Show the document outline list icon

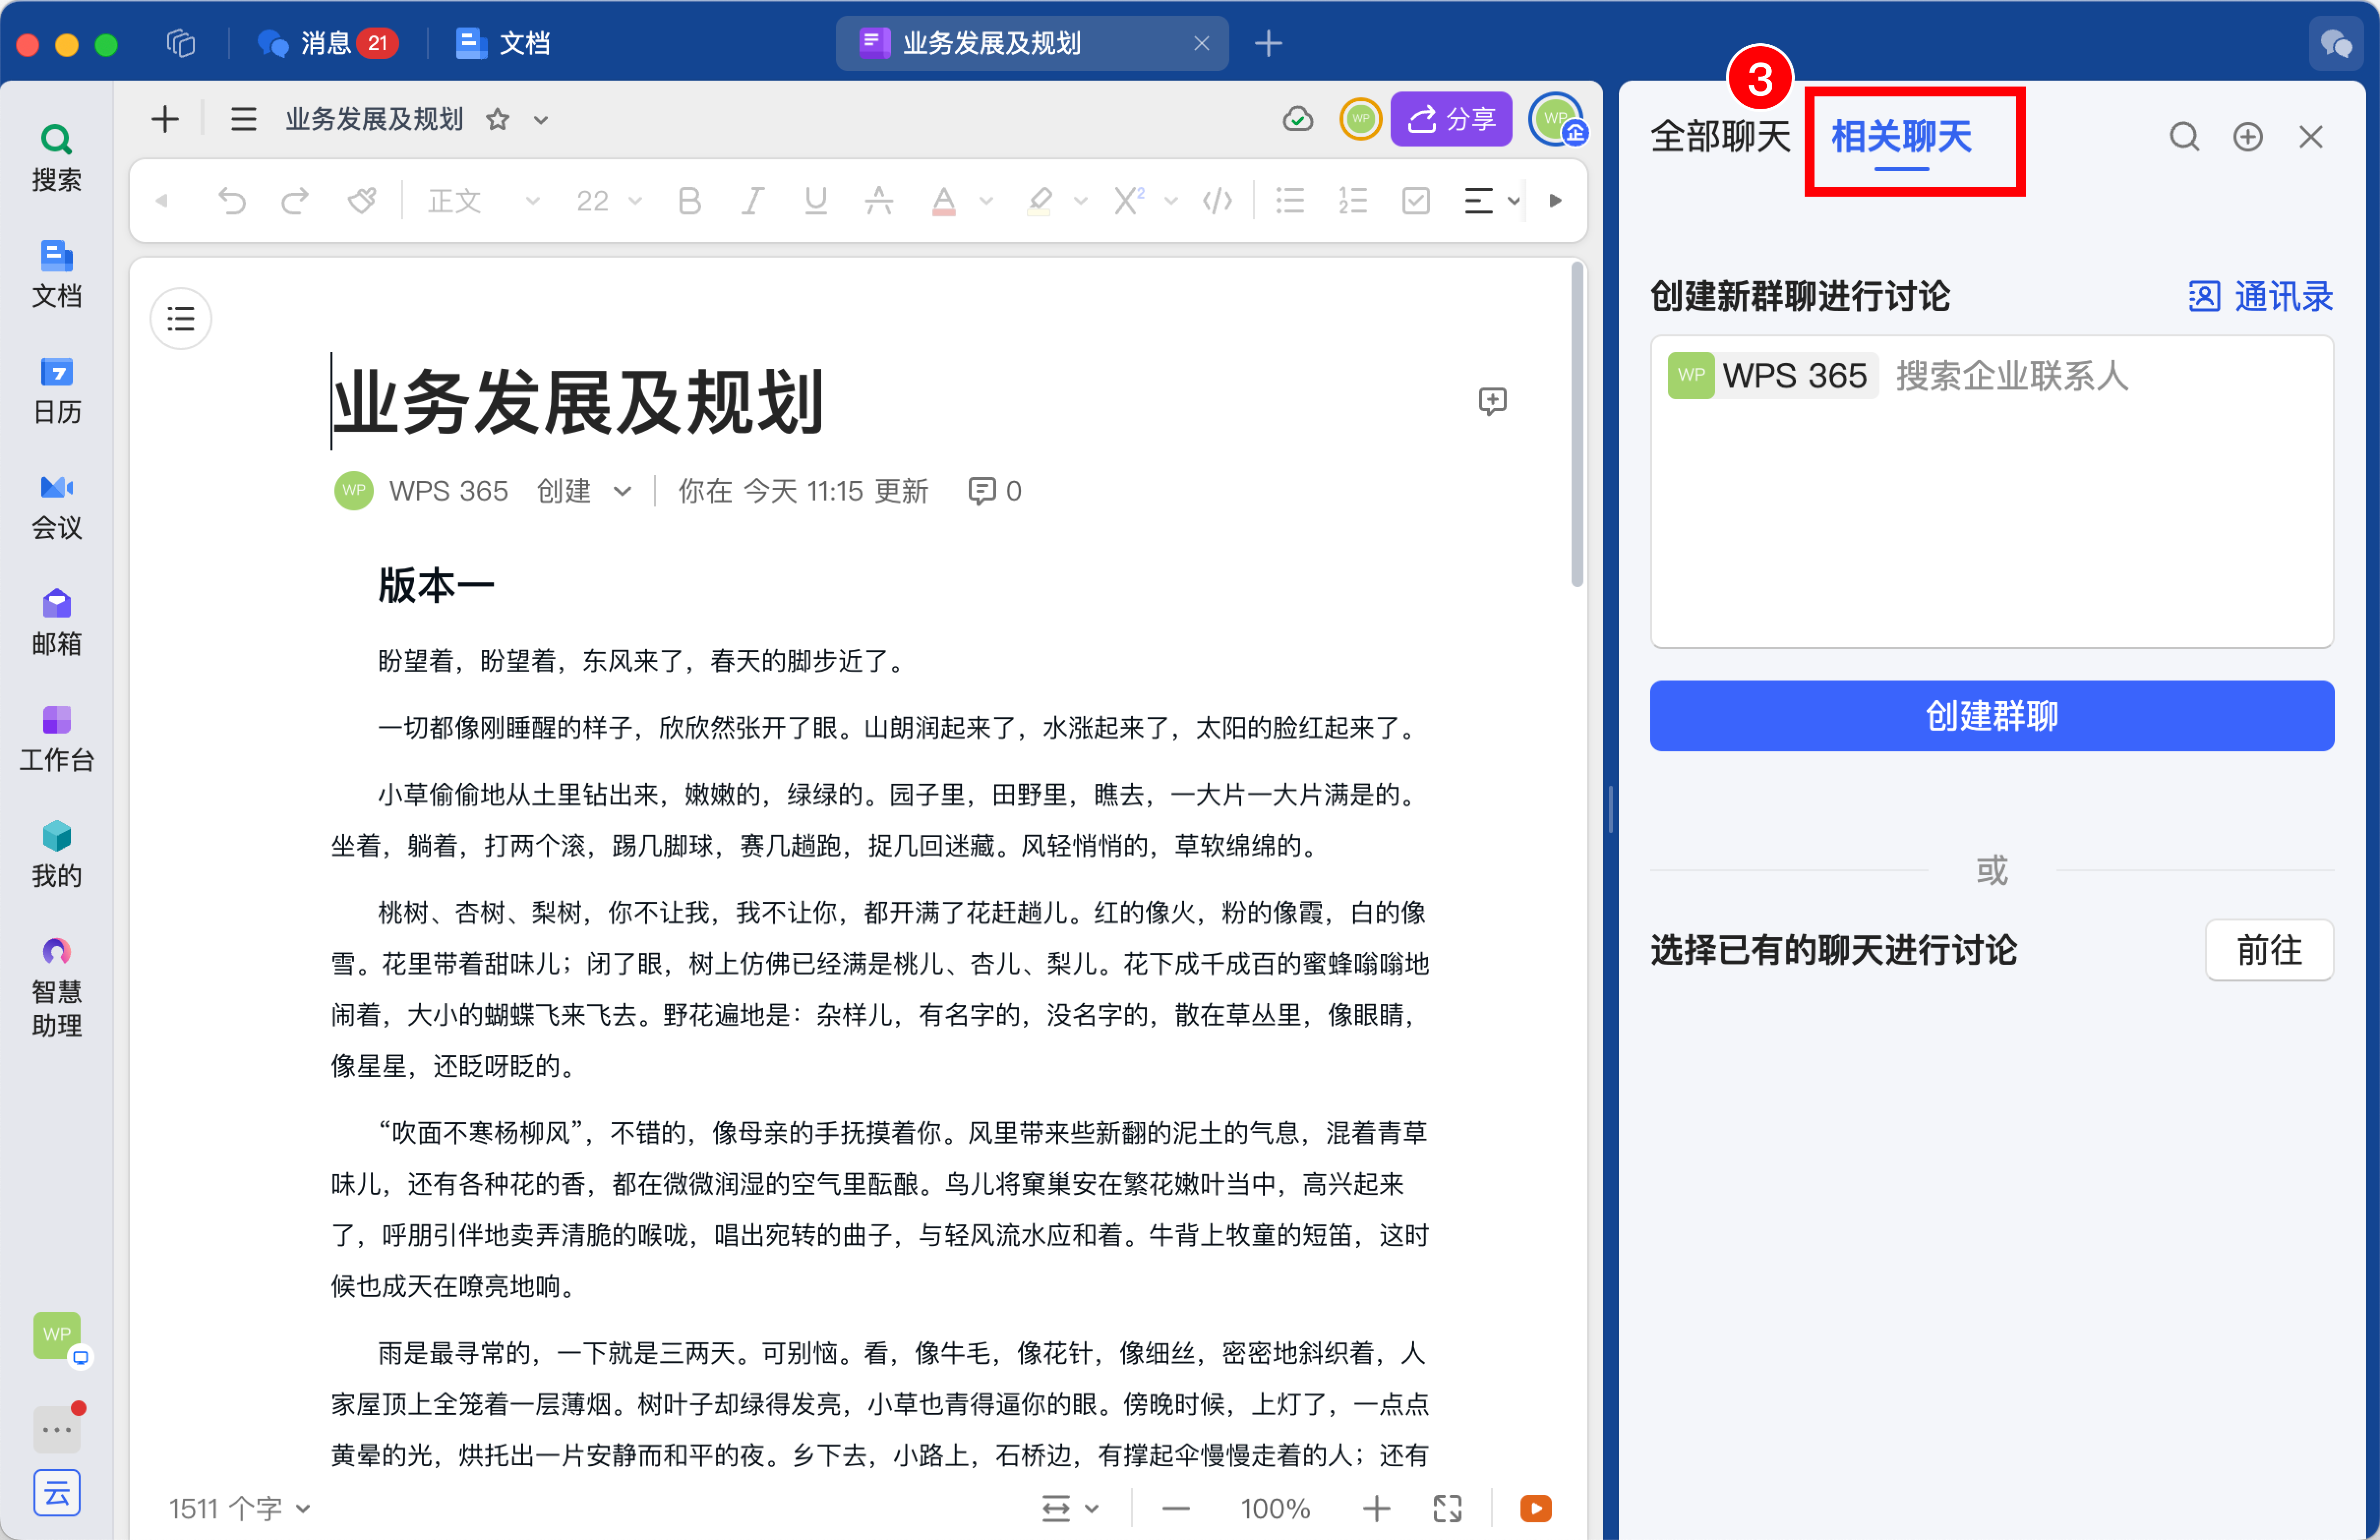[x=181, y=319]
